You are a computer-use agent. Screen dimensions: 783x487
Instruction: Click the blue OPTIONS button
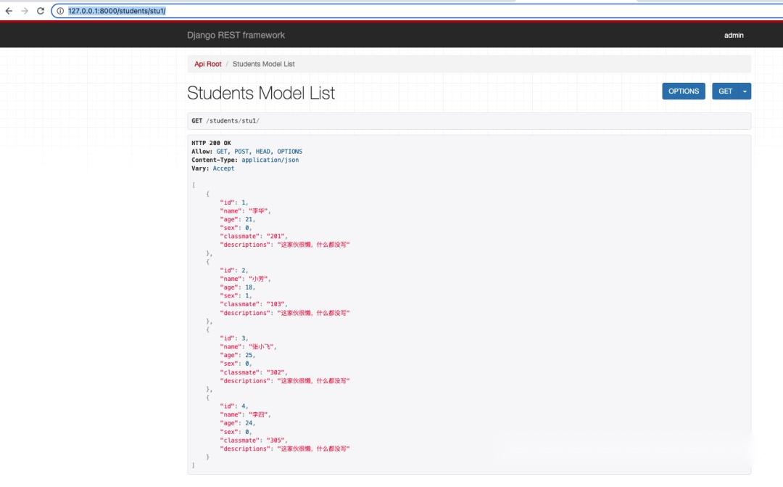click(683, 91)
